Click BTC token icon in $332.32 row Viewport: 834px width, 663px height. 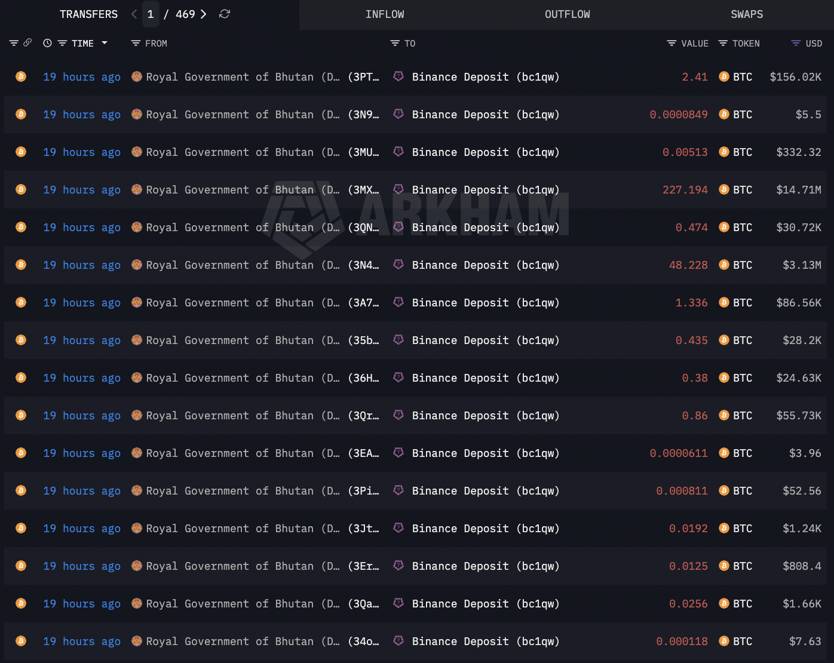coord(724,152)
